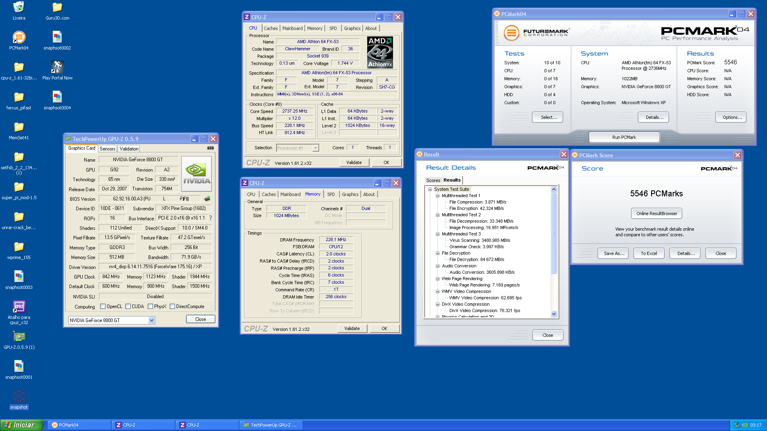Click the scroll up arrow in Result Details

click(554, 189)
